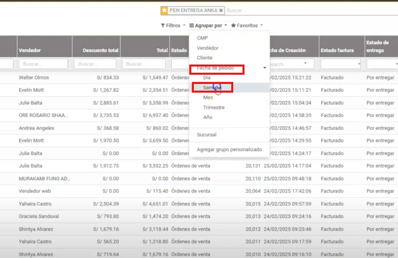
Task: Open the Estado factura column filter dropdown
Action: 340,64
